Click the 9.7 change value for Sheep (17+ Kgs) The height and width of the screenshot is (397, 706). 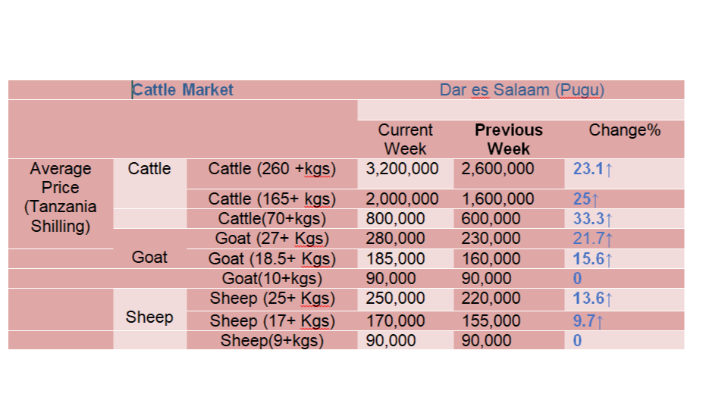[x=588, y=321]
